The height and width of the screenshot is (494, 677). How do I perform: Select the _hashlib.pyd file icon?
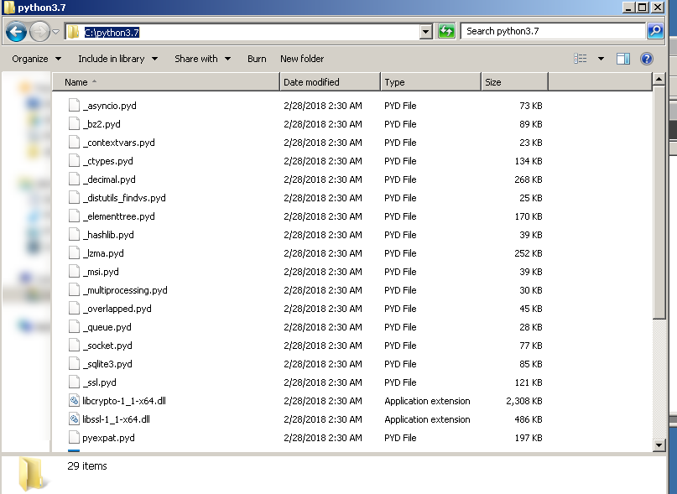(75, 235)
